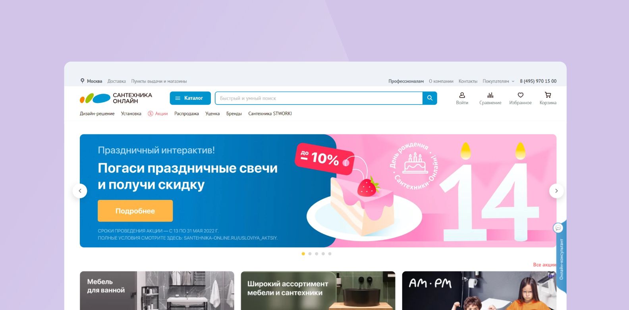
Task: Focus the Быстрый и умный поиск field
Action: [x=319, y=98]
